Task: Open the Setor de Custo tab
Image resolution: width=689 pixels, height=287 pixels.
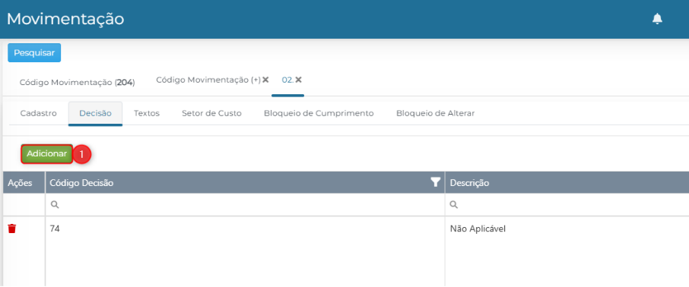Action: click(212, 113)
